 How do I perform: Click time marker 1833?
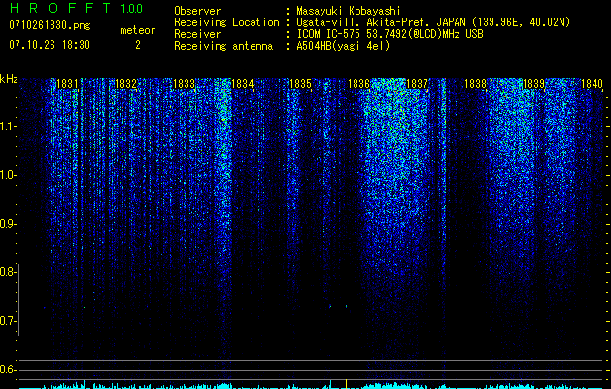click(184, 84)
